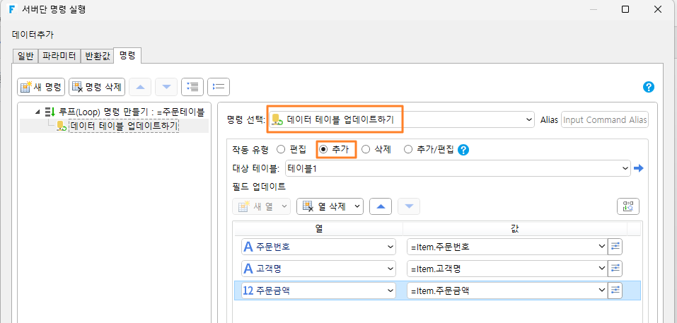Switch to the 파라미터 tab

[59, 56]
